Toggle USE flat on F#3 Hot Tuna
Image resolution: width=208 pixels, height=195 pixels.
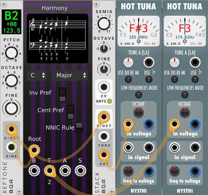pos(149,80)
